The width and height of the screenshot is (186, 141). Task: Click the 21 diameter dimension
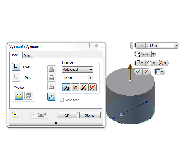[x=121, y=114]
